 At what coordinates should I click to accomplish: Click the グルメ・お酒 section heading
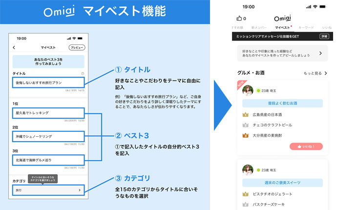(251, 73)
